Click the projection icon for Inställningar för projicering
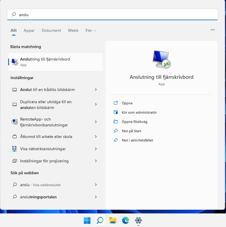This screenshot has width=226, height=227. [15, 161]
